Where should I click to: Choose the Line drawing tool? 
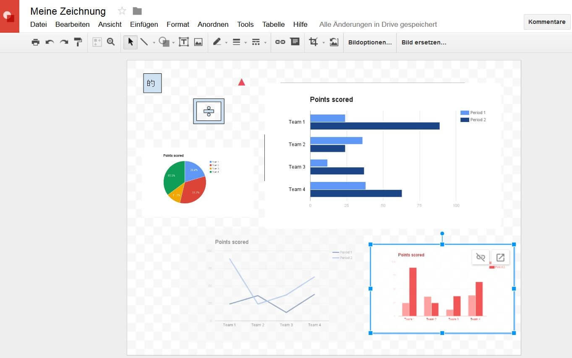[x=144, y=42]
